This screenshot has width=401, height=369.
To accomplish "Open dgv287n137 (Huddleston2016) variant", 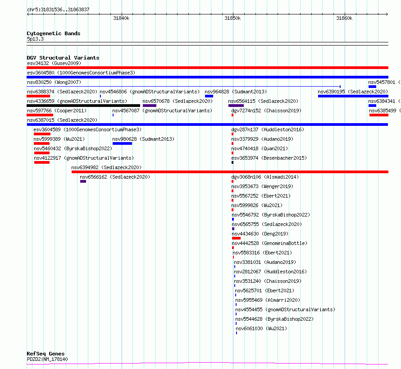I will coord(268,129).
